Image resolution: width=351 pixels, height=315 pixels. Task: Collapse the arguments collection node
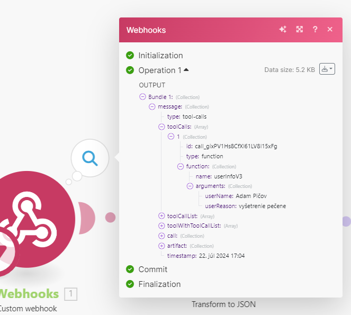(190, 186)
